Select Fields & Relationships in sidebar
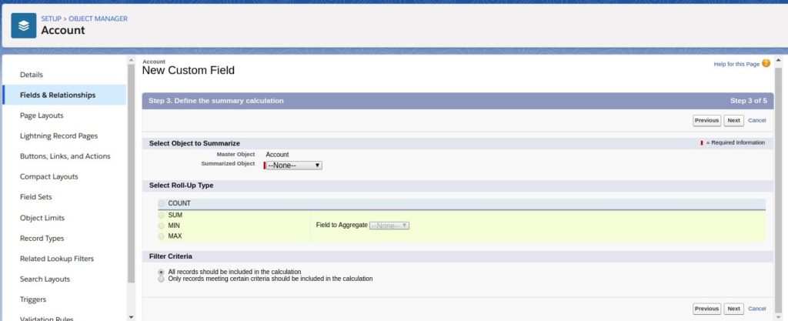 [65, 95]
